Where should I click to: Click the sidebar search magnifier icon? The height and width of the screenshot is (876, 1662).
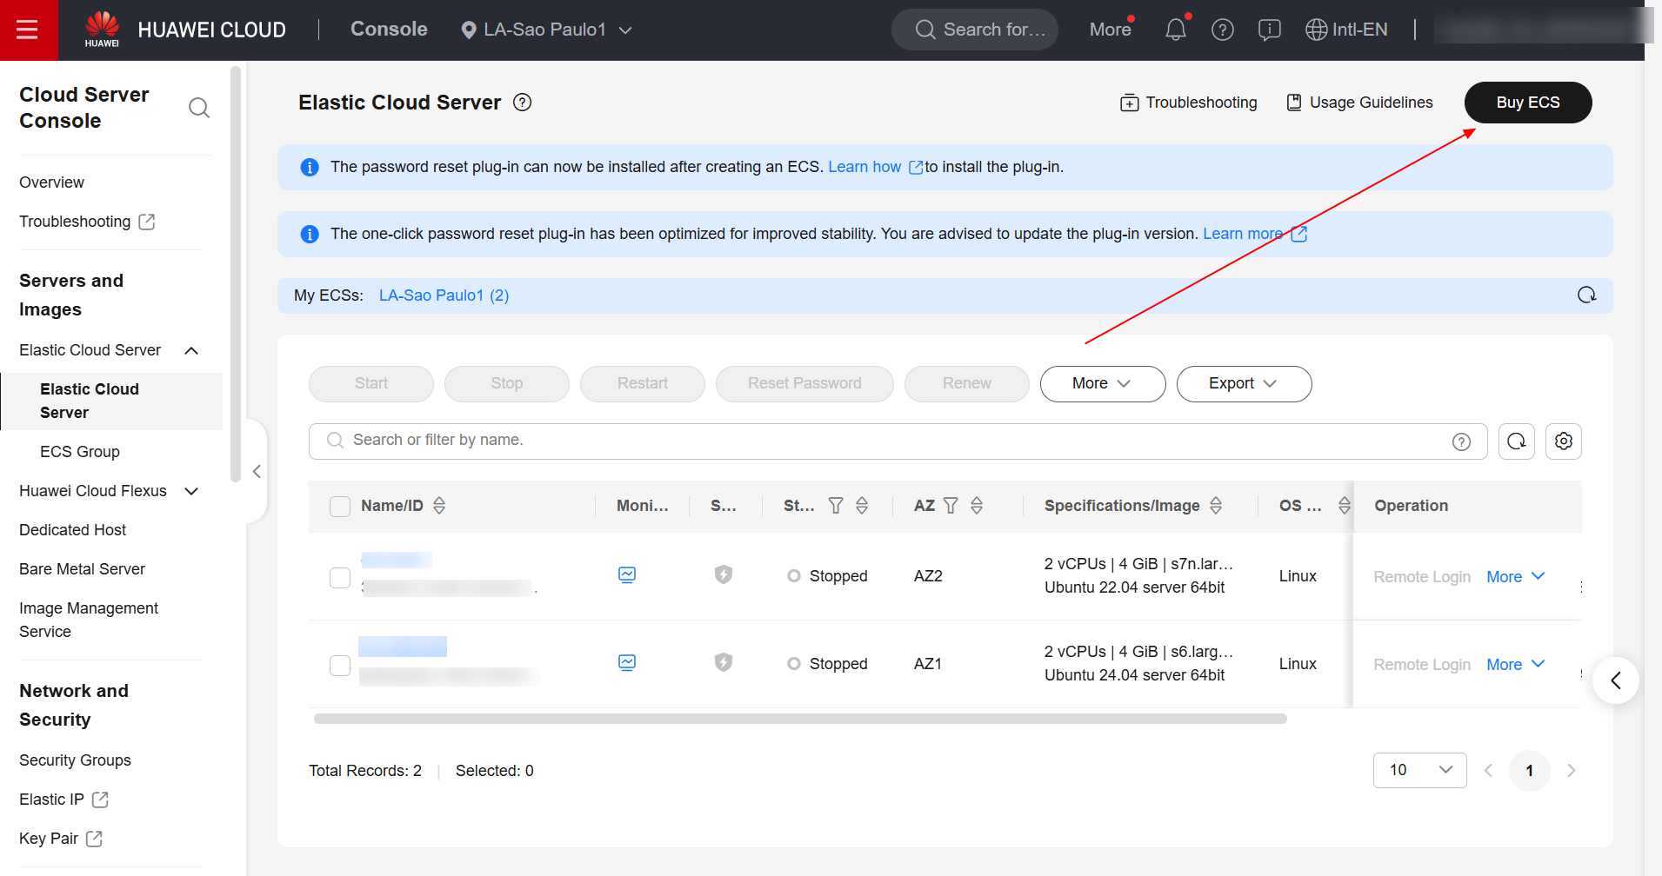(x=199, y=108)
